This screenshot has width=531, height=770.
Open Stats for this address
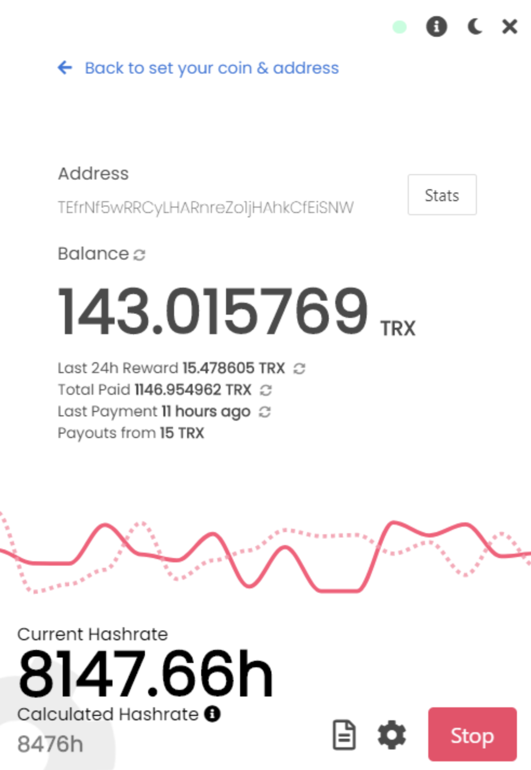click(442, 195)
